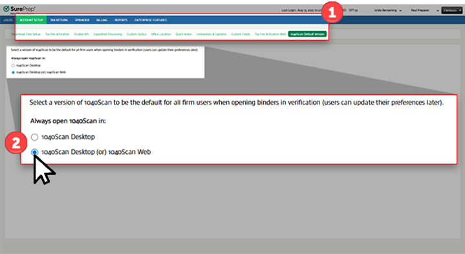This screenshot has width=465, height=254.
Task: Open the Installation & Updates sub-tab
Action: tap(211, 34)
